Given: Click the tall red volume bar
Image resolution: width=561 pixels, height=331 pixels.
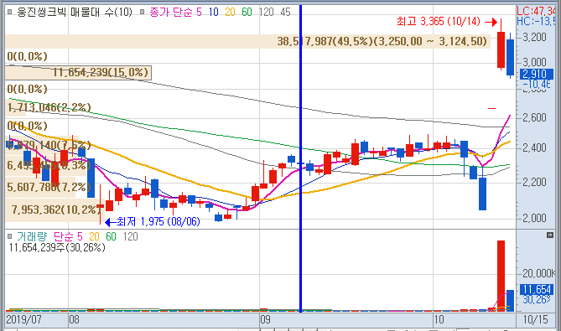Looking at the screenshot, I should [501, 276].
